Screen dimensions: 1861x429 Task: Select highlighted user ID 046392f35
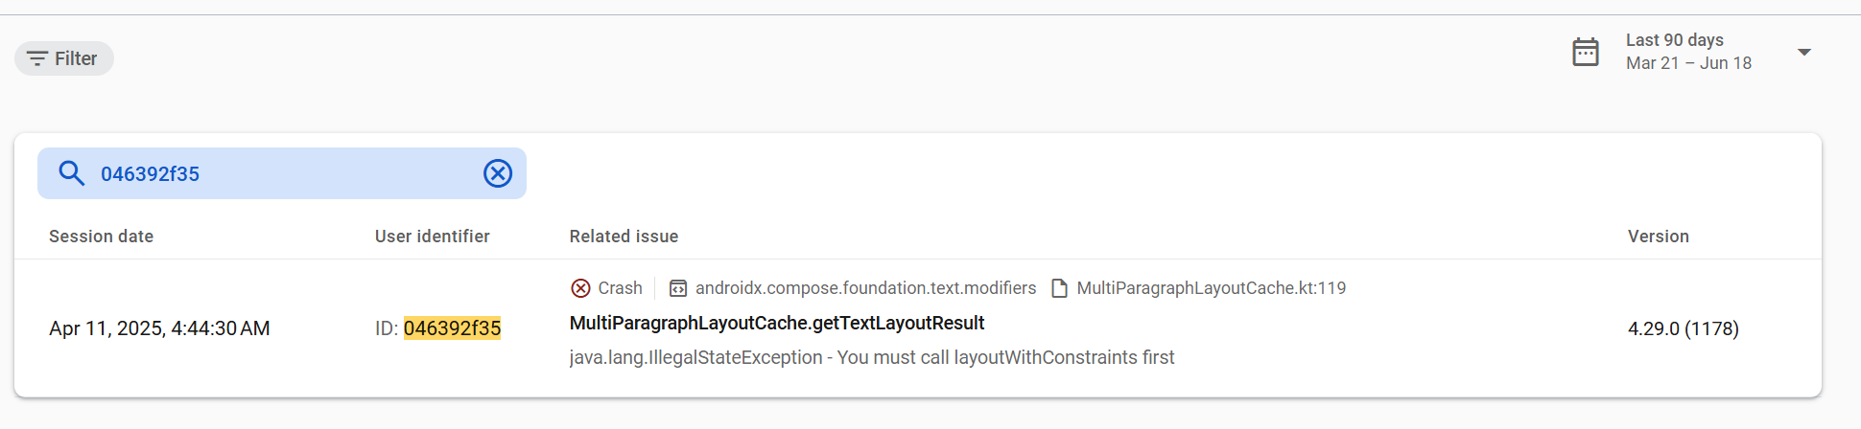(x=452, y=328)
